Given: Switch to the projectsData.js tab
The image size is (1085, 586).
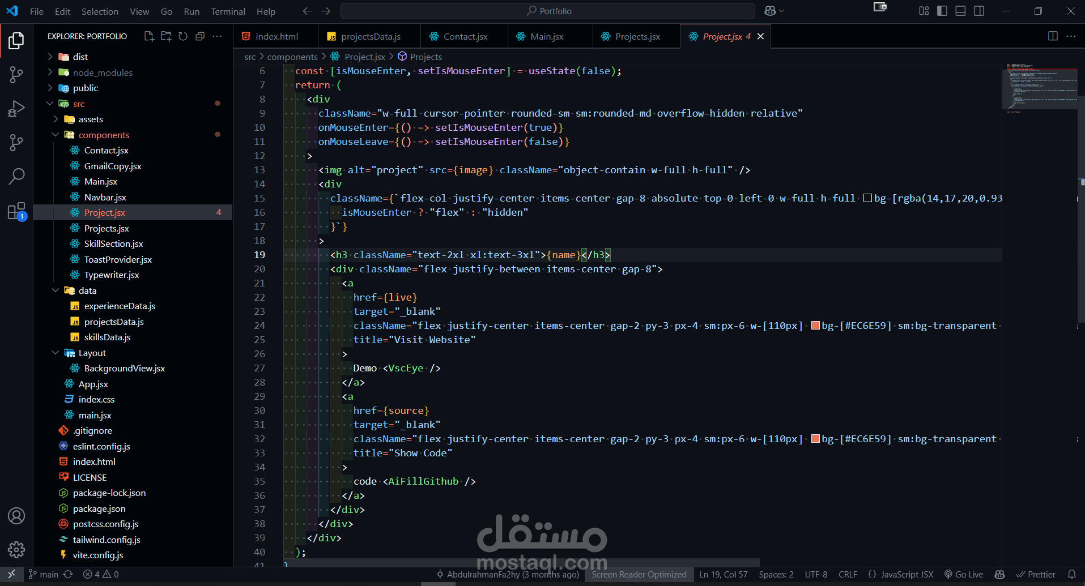Looking at the screenshot, I should coord(369,36).
